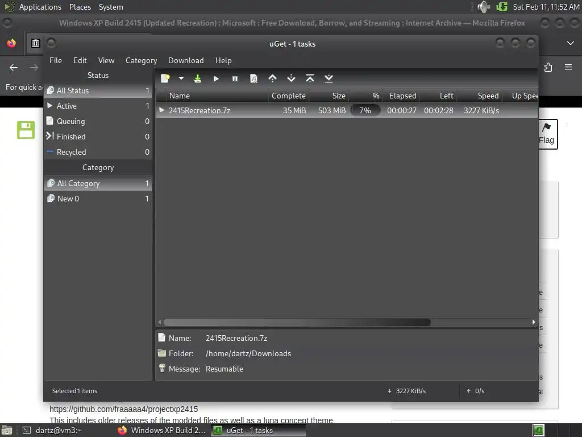This screenshot has height=437, width=582.
Task: Open Firefox hamburger menu
Action: click(568, 67)
